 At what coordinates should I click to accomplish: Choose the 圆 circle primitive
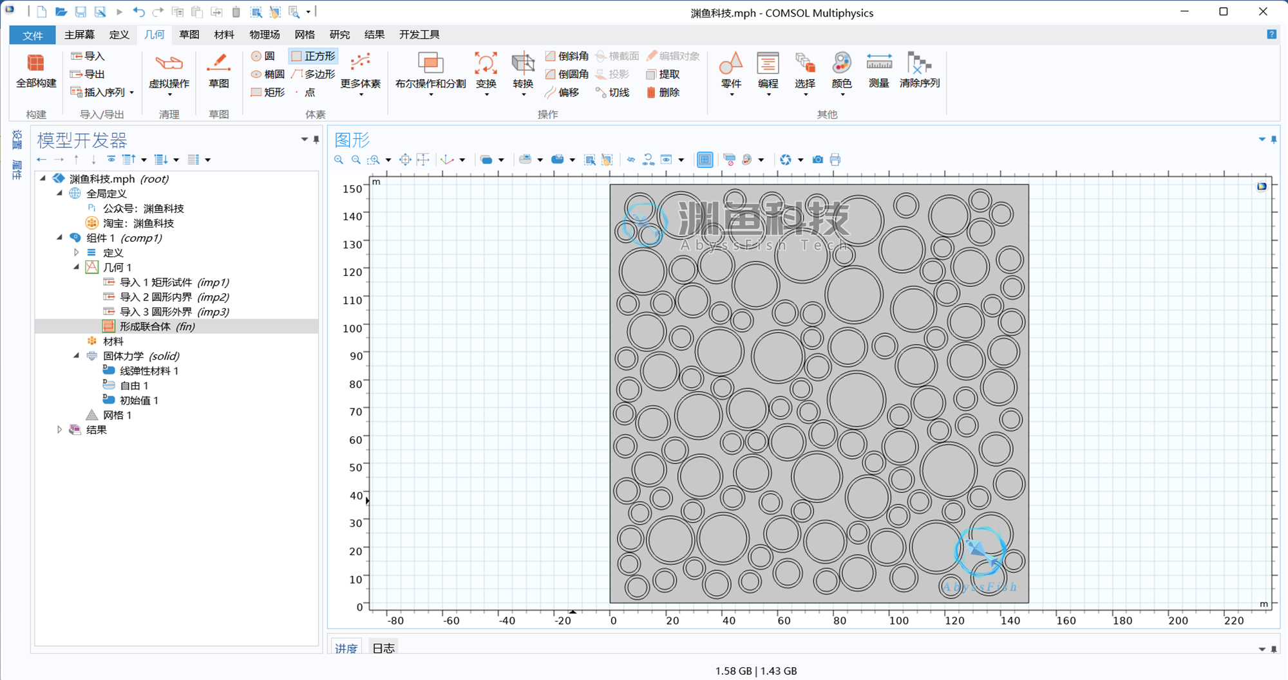pyautogui.click(x=263, y=56)
